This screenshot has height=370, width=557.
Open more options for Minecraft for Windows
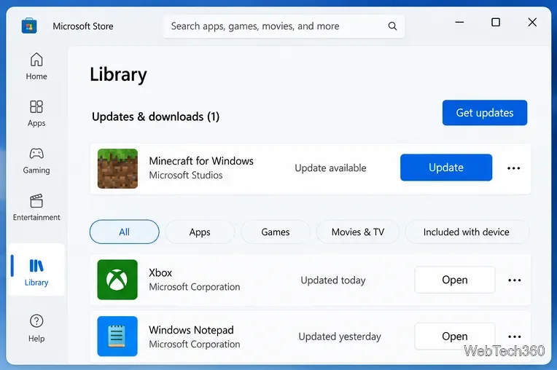tap(513, 168)
